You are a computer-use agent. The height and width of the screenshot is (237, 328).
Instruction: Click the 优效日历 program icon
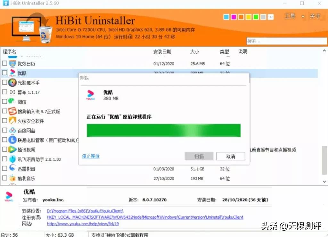pos(12,63)
